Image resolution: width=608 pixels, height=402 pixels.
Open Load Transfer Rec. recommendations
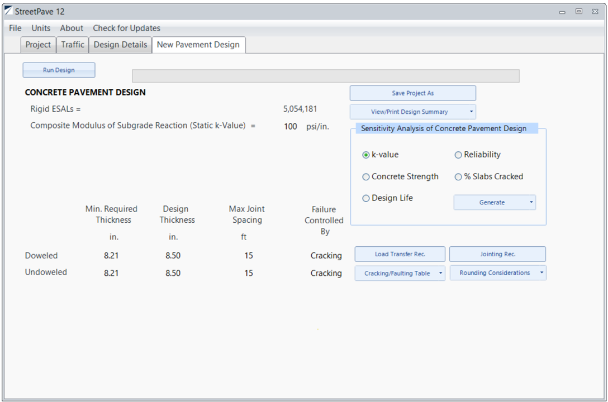[x=400, y=254]
